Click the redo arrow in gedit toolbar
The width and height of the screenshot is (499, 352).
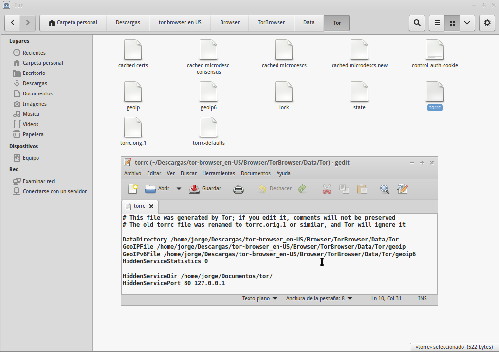[x=302, y=189]
